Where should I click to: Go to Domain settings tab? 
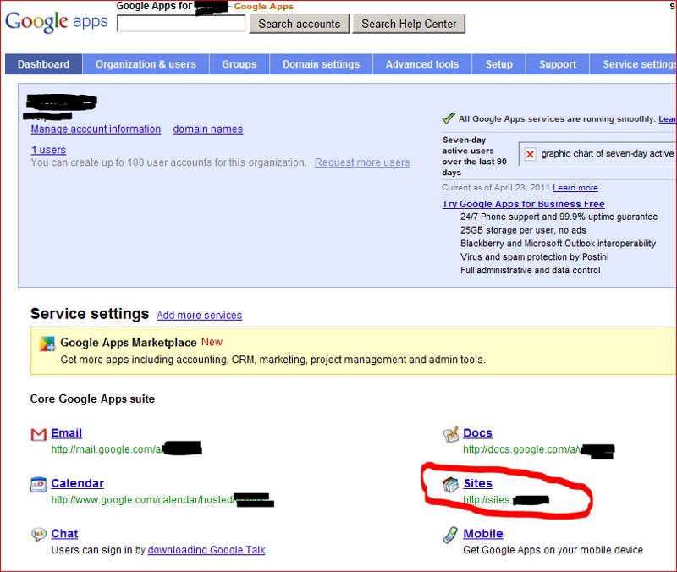point(321,64)
